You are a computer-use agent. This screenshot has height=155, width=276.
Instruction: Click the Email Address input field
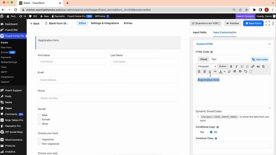(x=108, y=80)
